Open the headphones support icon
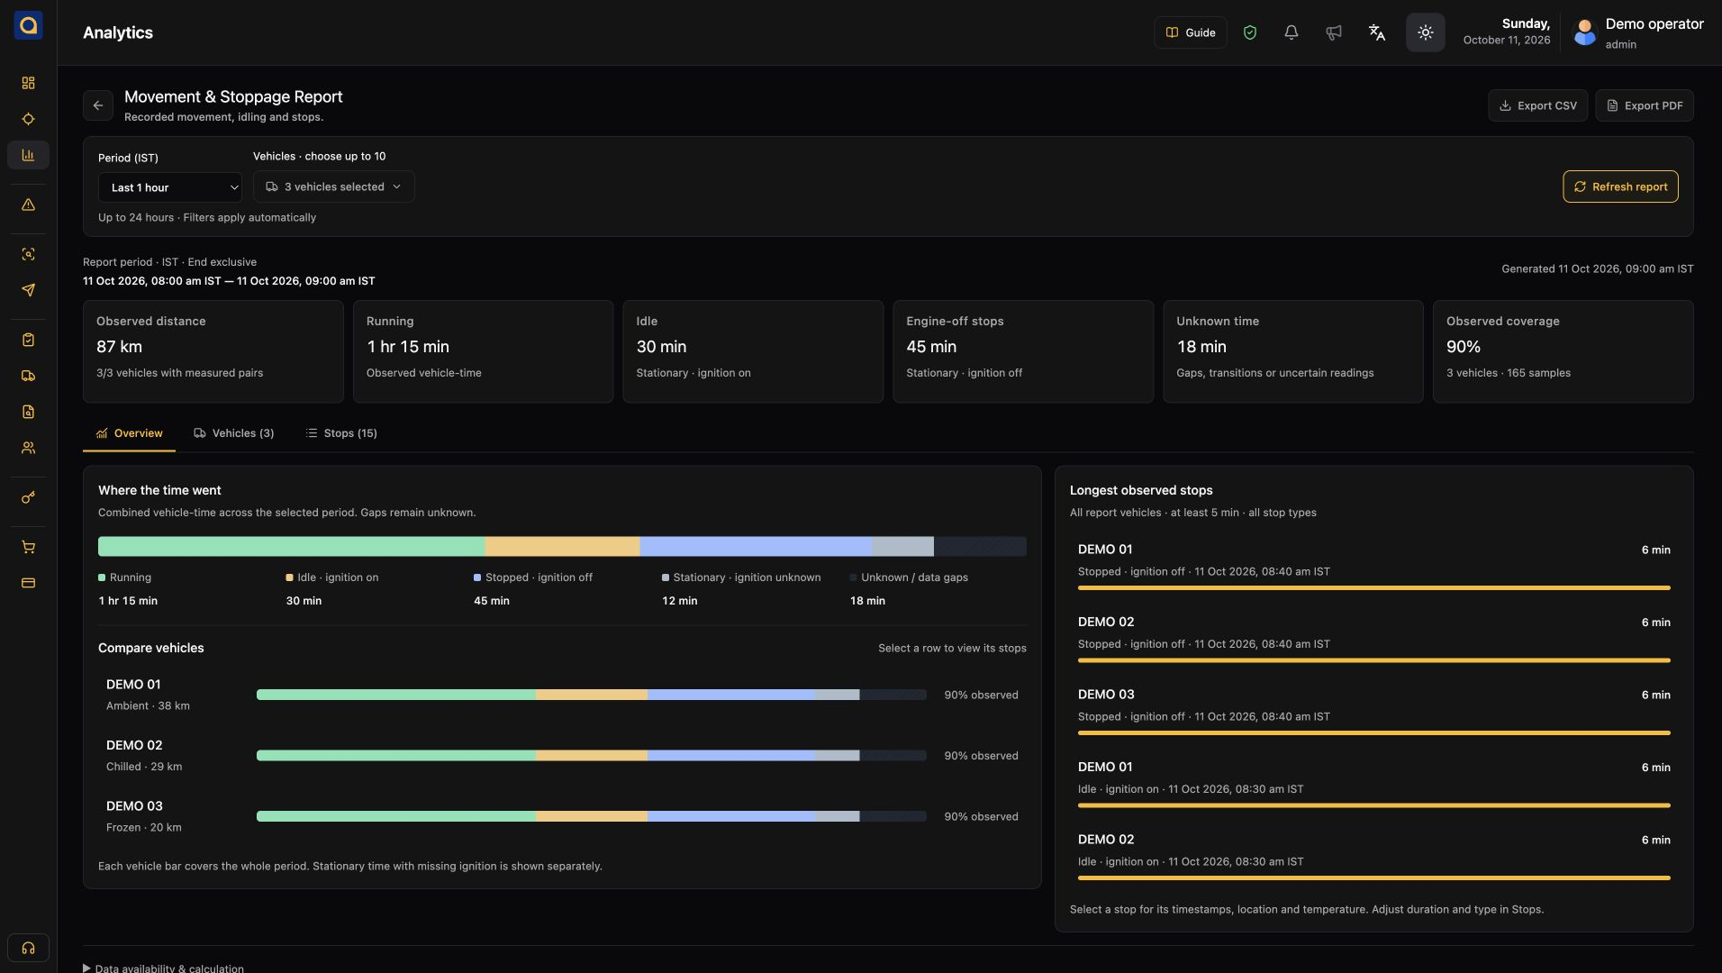This screenshot has height=973, width=1722. 28,948
